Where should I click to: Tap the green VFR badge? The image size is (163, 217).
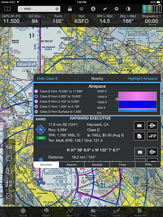(41, 138)
